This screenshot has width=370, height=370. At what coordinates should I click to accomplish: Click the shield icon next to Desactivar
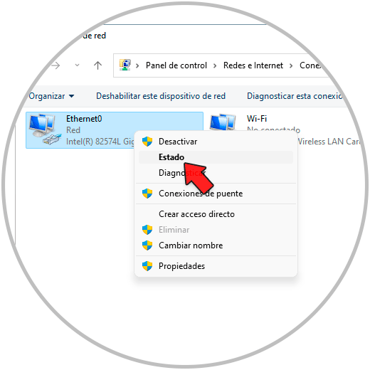tap(147, 142)
